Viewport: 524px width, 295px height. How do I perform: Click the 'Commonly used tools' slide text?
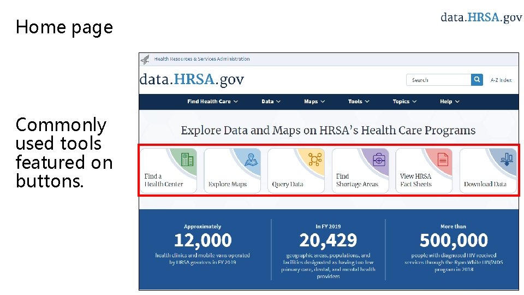64,152
